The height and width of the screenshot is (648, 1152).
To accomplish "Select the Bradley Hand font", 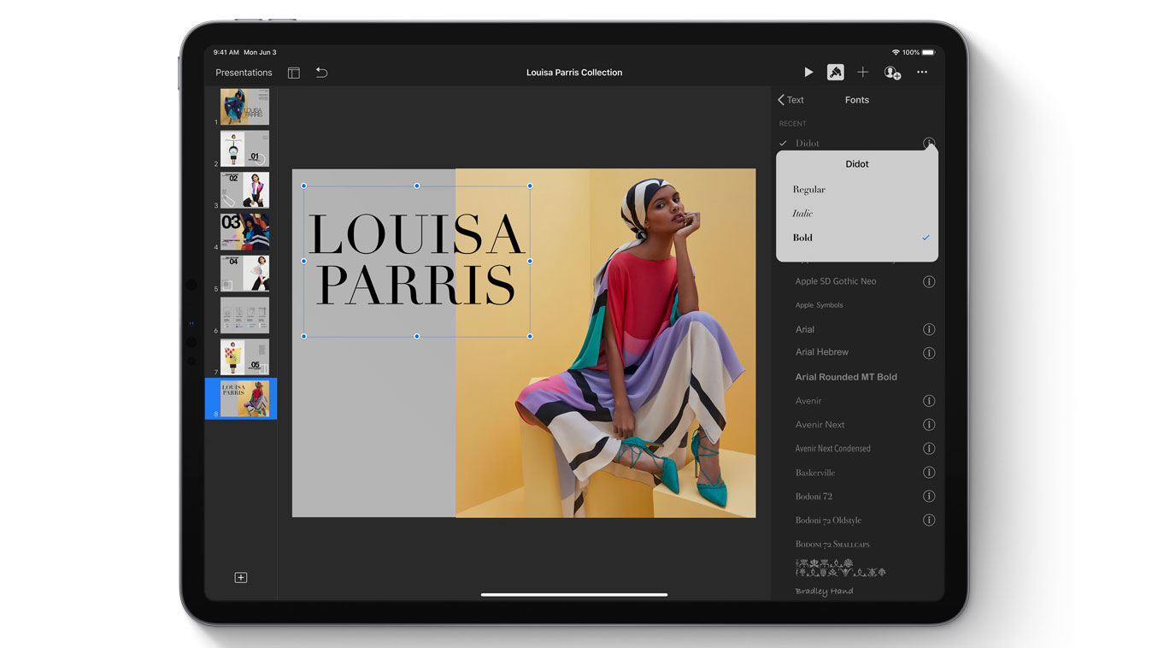I will pos(824,592).
